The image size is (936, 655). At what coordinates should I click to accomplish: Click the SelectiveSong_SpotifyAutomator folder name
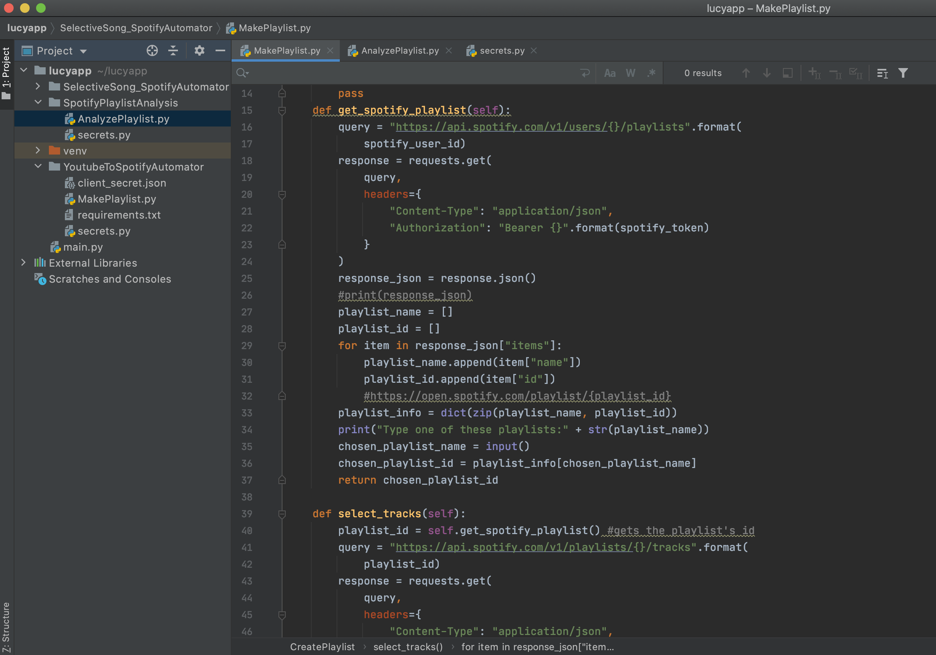tap(146, 87)
